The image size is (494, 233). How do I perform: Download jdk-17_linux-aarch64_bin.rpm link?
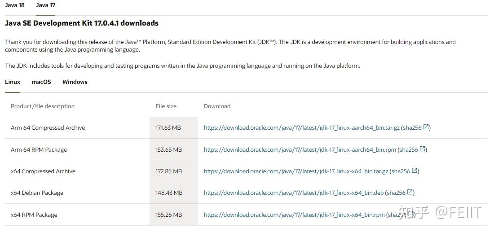[x=300, y=150]
